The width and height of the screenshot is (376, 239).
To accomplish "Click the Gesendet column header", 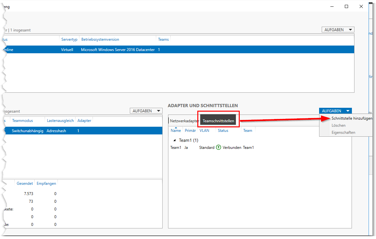I will (25, 184).
